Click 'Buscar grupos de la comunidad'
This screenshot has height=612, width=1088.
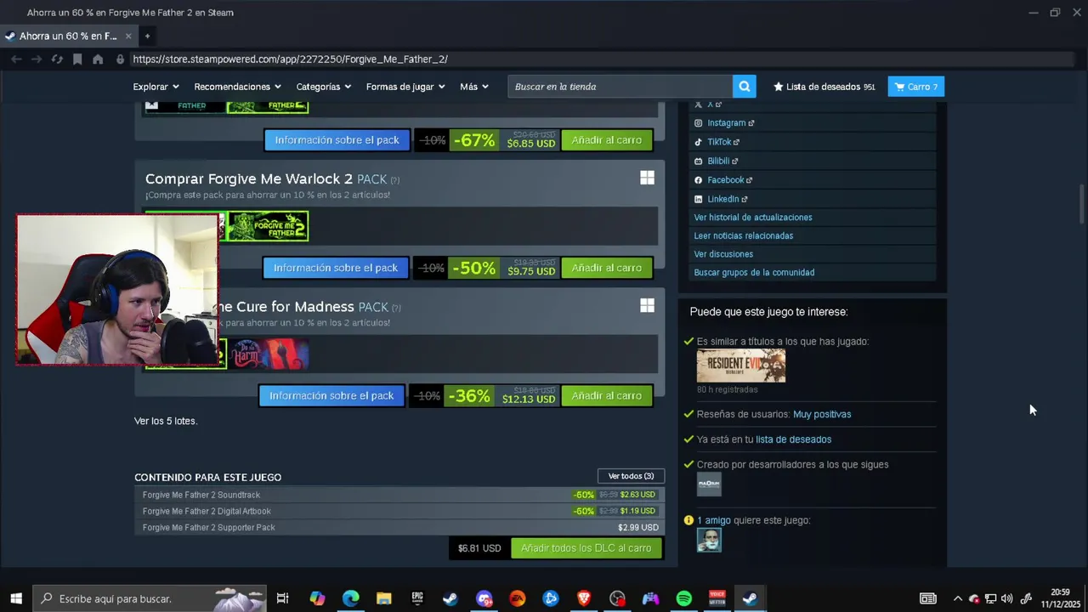point(754,273)
